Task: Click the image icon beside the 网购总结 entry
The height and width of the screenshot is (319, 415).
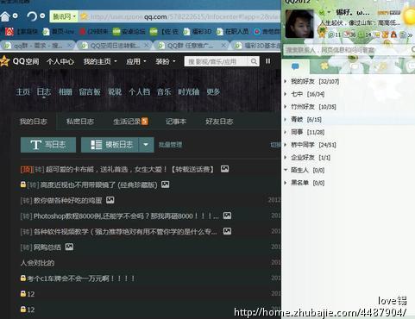Action: (x=69, y=247)
